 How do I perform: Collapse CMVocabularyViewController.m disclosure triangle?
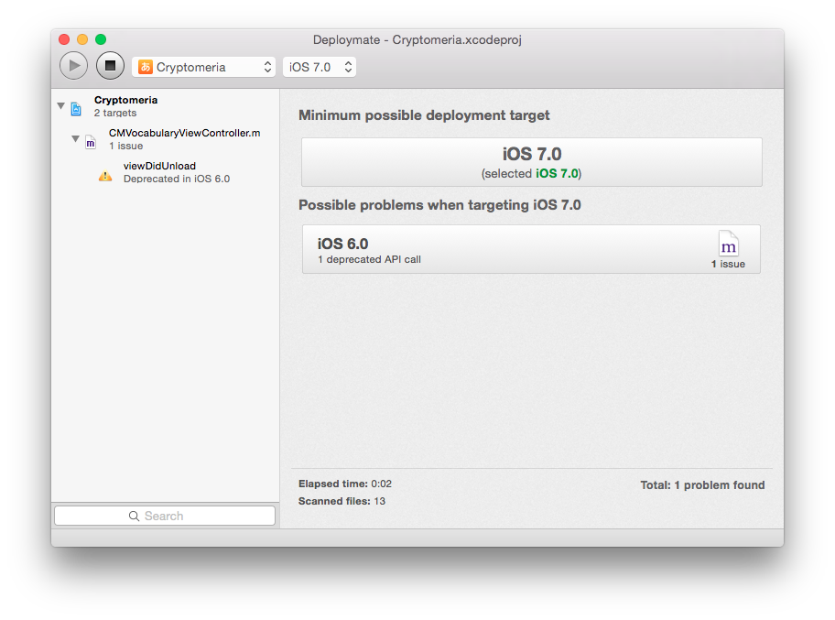pos(76,138)
